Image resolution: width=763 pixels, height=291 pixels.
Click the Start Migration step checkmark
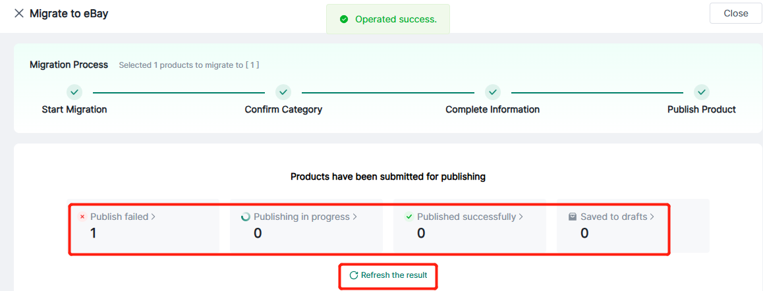(x=74, y=92)
